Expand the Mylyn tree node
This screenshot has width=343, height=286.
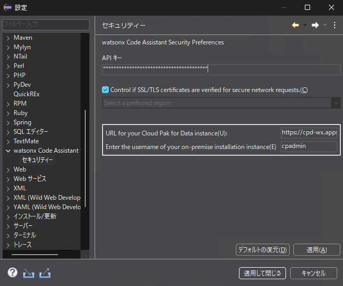(x=8, y=48)
